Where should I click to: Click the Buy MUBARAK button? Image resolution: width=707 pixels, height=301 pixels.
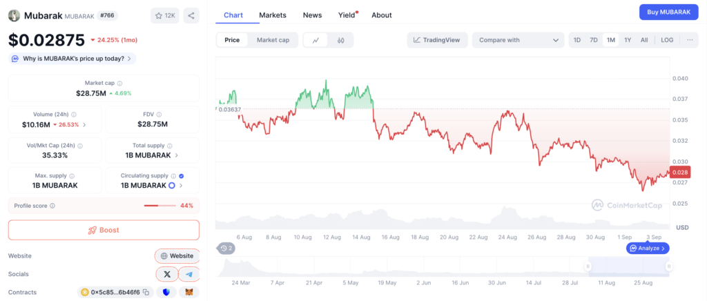pos(668,12)
